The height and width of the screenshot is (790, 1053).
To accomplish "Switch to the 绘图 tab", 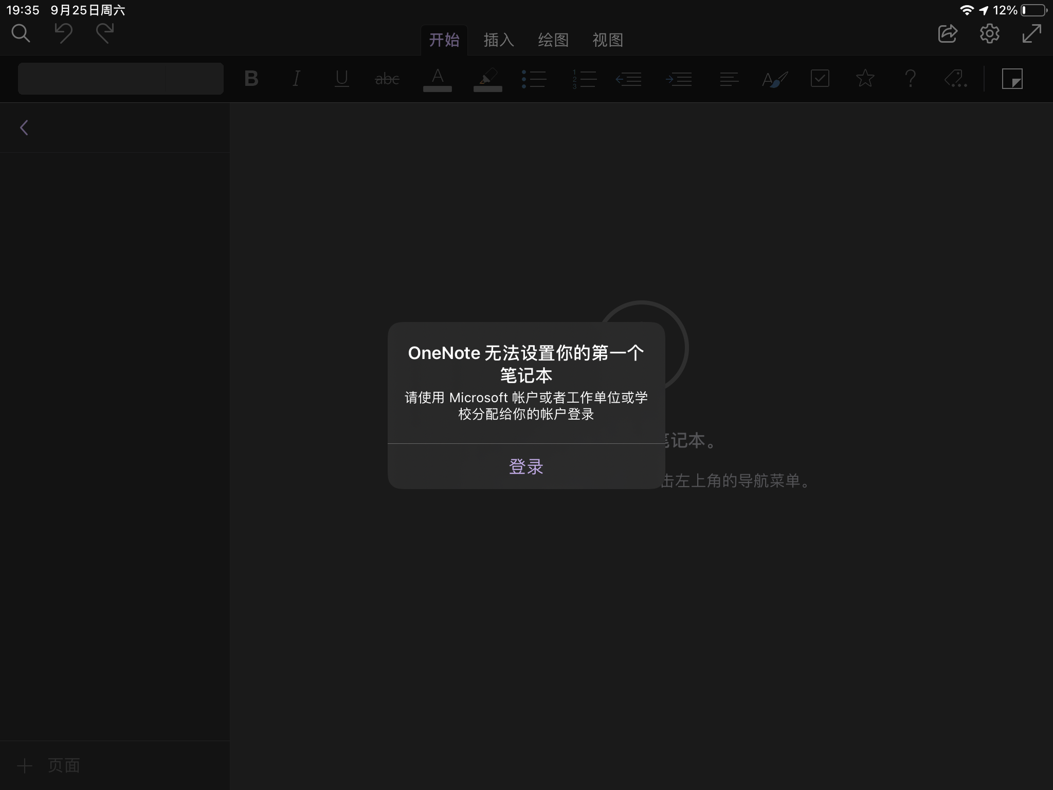I will click(553, 40).
